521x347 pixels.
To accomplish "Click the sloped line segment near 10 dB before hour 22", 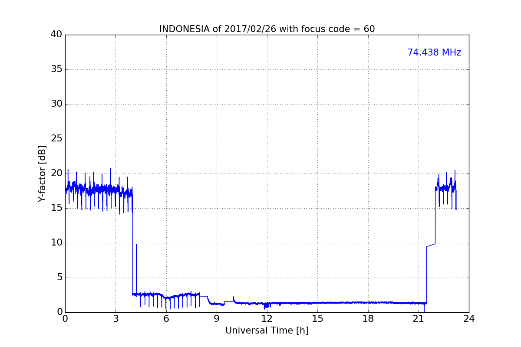I will [431, 245].
